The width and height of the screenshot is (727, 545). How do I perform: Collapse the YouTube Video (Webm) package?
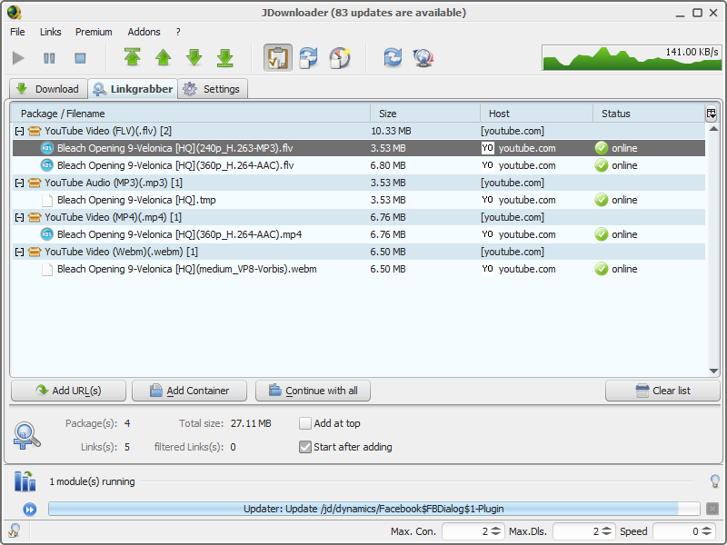pos(19,253)
